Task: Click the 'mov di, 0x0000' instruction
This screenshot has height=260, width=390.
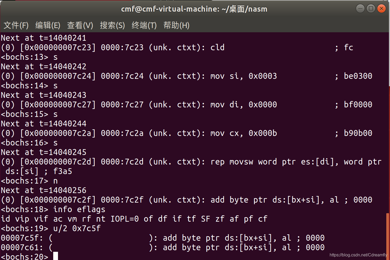Action: pos(244,104)
